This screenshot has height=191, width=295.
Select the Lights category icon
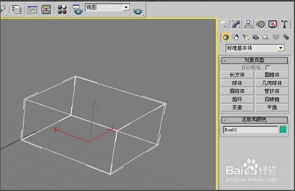246,37
